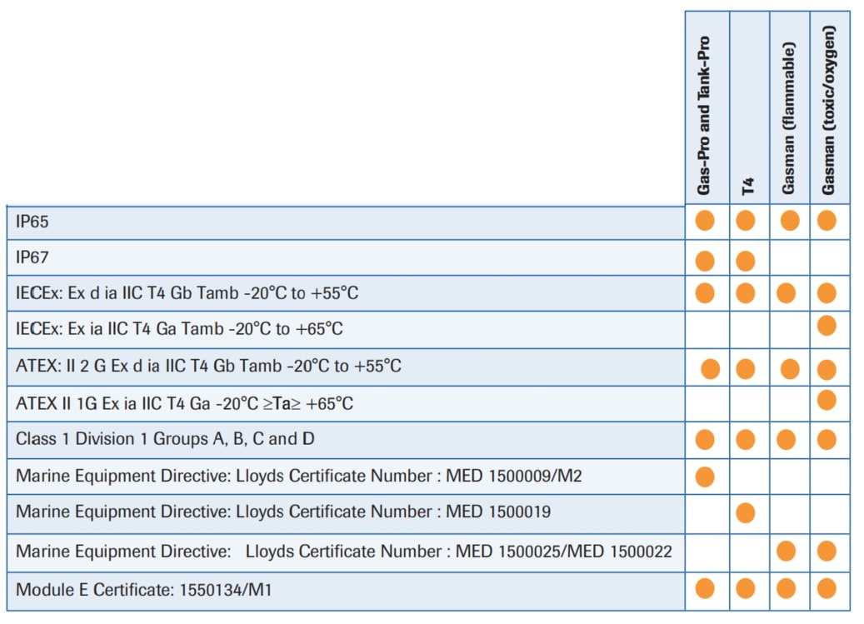Click Class 1 Division 1 dot under Gasman (flammable)
The height and width of the screenshot is (624, 864).
[786, 440]
